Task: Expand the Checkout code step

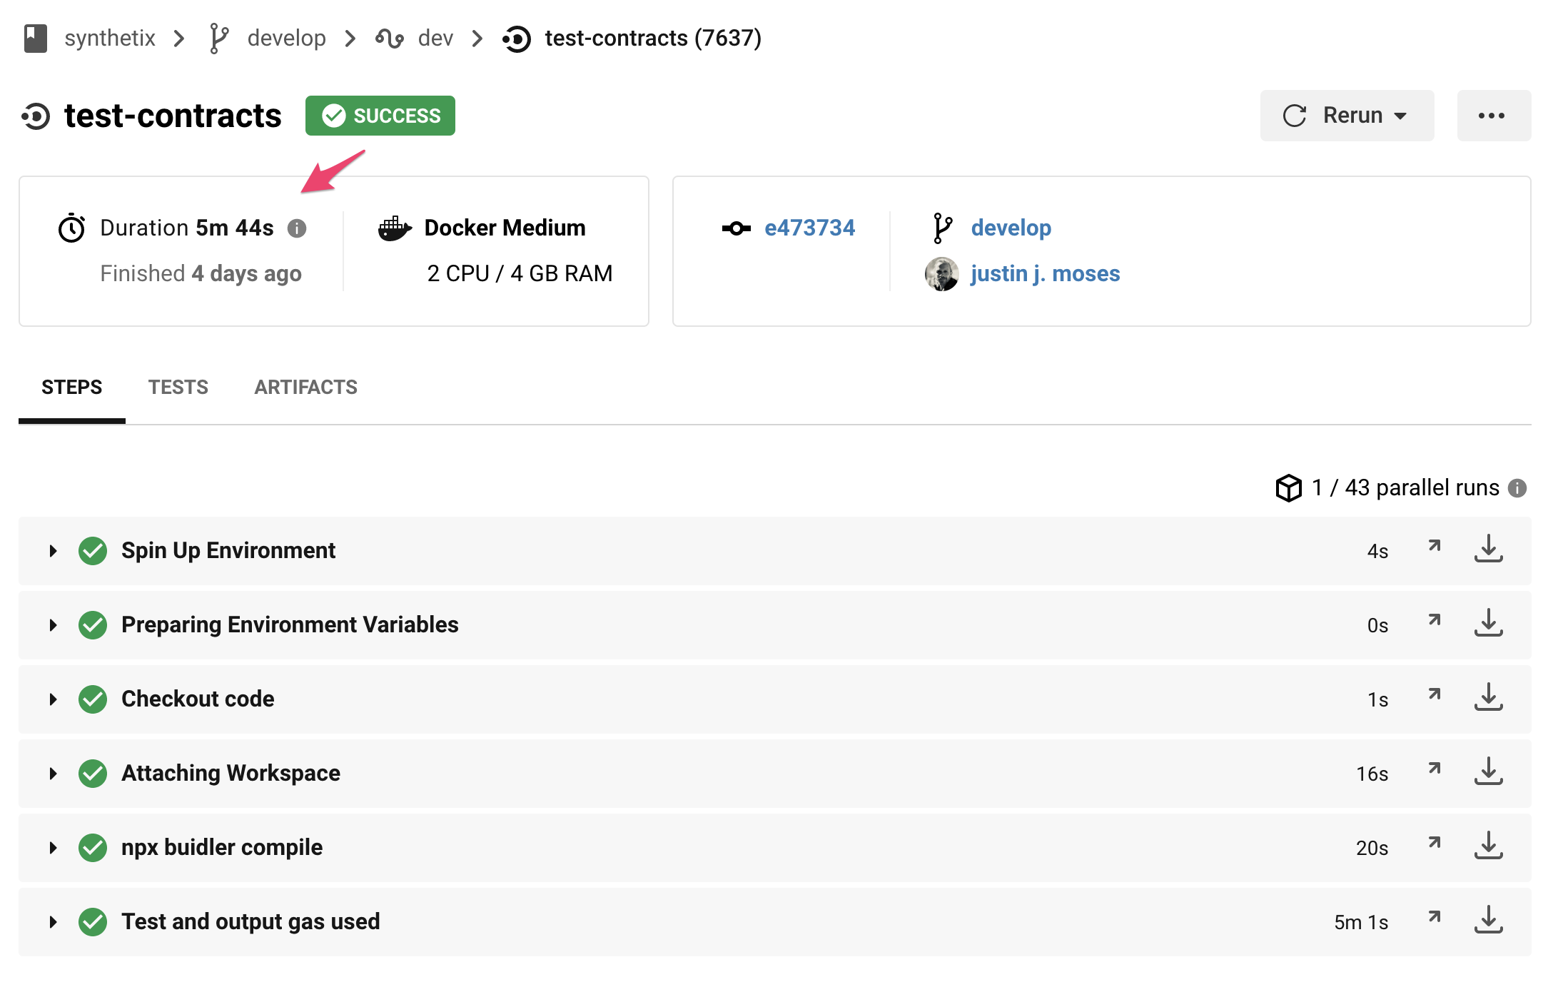Action: pyautogui.click(x=53, y=699)
